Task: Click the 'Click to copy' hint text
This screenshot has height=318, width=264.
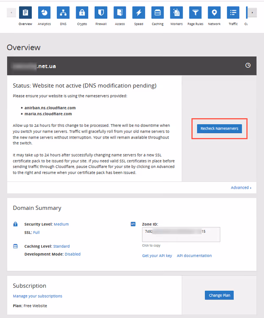Action: [x=151, y=245]
